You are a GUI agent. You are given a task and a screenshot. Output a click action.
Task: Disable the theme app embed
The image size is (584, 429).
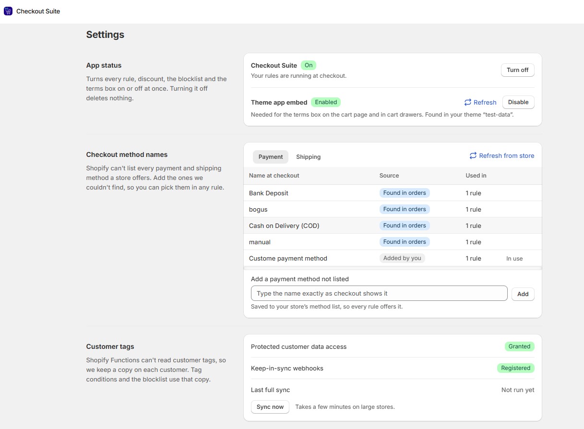(518, 102)
